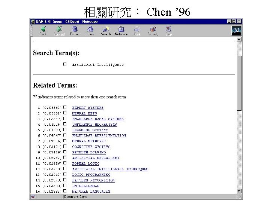Image resolution: width=270 pixels, height=202 pixels.
Task: Open ARTIFICIAL INTELLIGENCE TECHNIQUES link
Action: click(x=110, y=169)
